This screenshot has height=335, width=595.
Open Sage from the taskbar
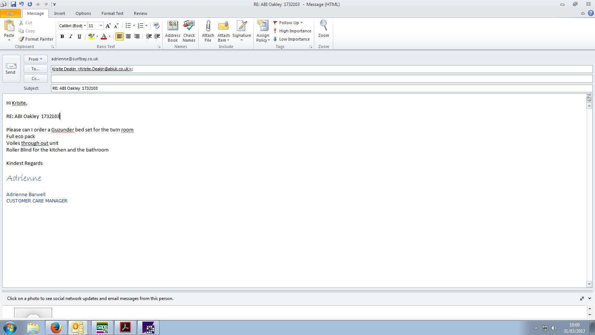[102, 328]
